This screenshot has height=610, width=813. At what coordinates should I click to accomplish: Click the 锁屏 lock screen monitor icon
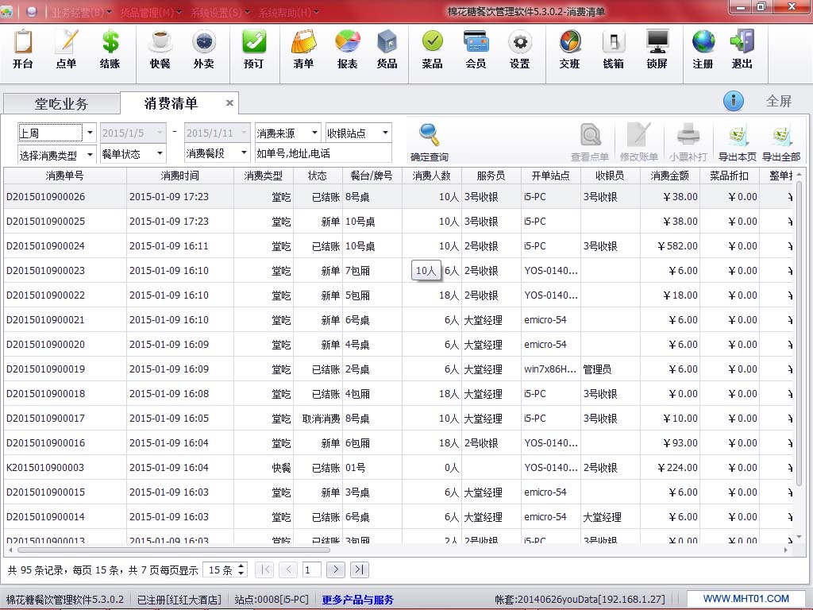[x=657, y=50]
